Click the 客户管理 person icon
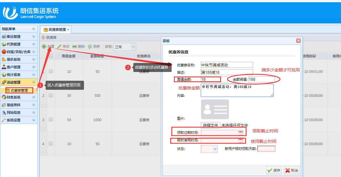 (x=4, y=67)
